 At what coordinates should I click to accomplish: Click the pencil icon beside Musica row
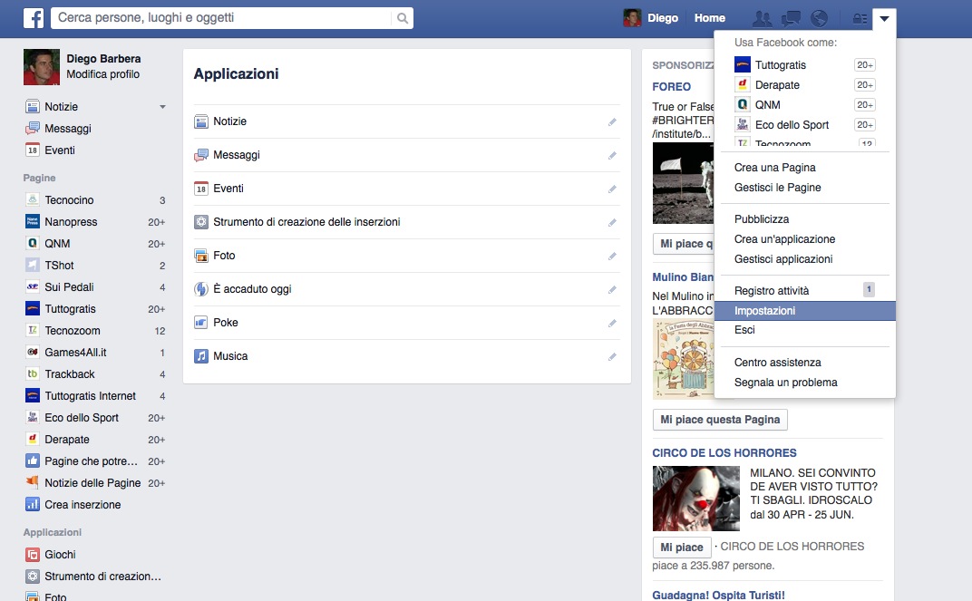click(612, 356)
